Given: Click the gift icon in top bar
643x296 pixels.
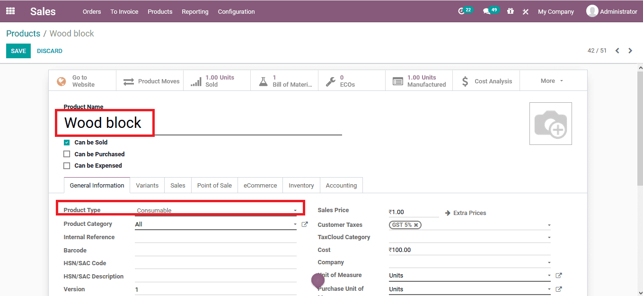Looking at the screenshot, I should coord(510,11).
